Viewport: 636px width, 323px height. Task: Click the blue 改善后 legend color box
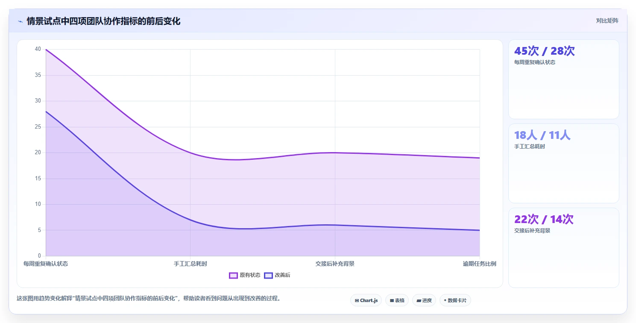click(268, 275)
